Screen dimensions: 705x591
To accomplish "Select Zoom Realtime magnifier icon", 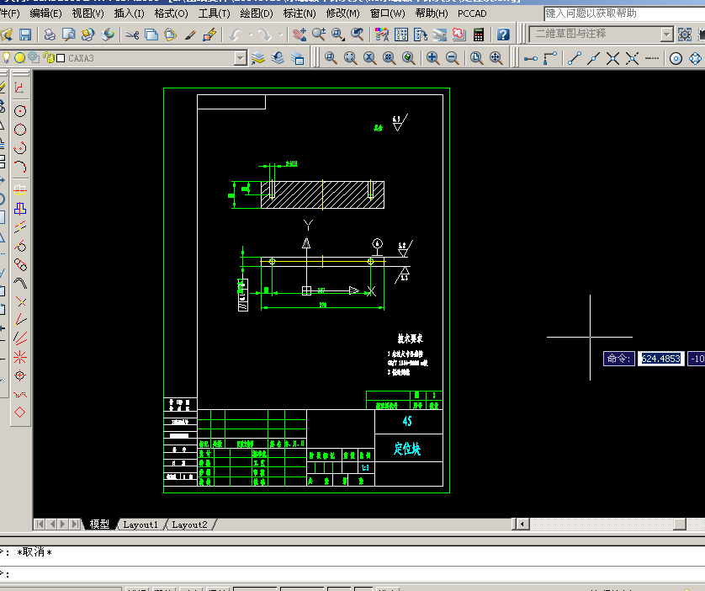I will pos(318,35).
